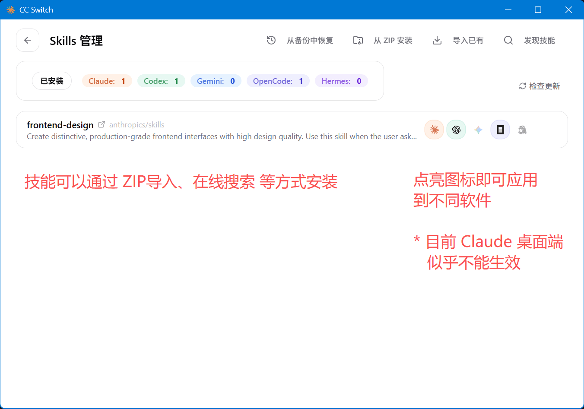Toggle Codex app for frontend-design
This screenshot has width=584, height=409.
(x=456, y=130)
